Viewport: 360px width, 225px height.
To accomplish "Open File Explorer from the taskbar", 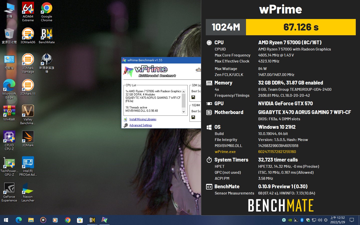I will point(31,220).
